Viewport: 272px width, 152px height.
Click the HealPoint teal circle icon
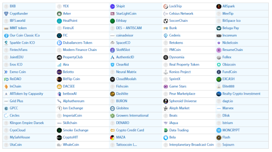pos(59,21)
